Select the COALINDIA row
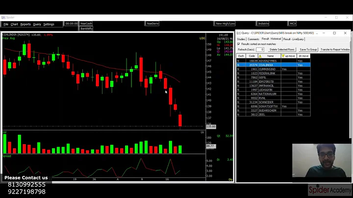Image resolution: width=353 pixels, height=198 pixels. click(x=273, y=65)
